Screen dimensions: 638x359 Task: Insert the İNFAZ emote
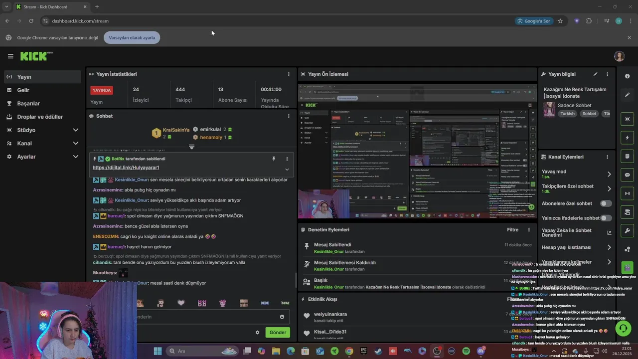tap(285, 303)
